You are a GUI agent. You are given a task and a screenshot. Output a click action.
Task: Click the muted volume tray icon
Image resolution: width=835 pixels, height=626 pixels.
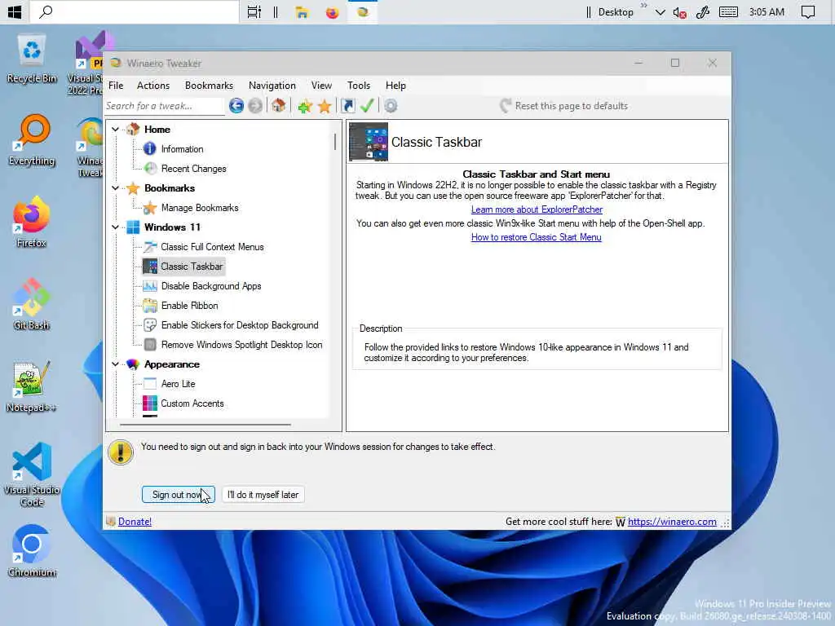point(679,12)
